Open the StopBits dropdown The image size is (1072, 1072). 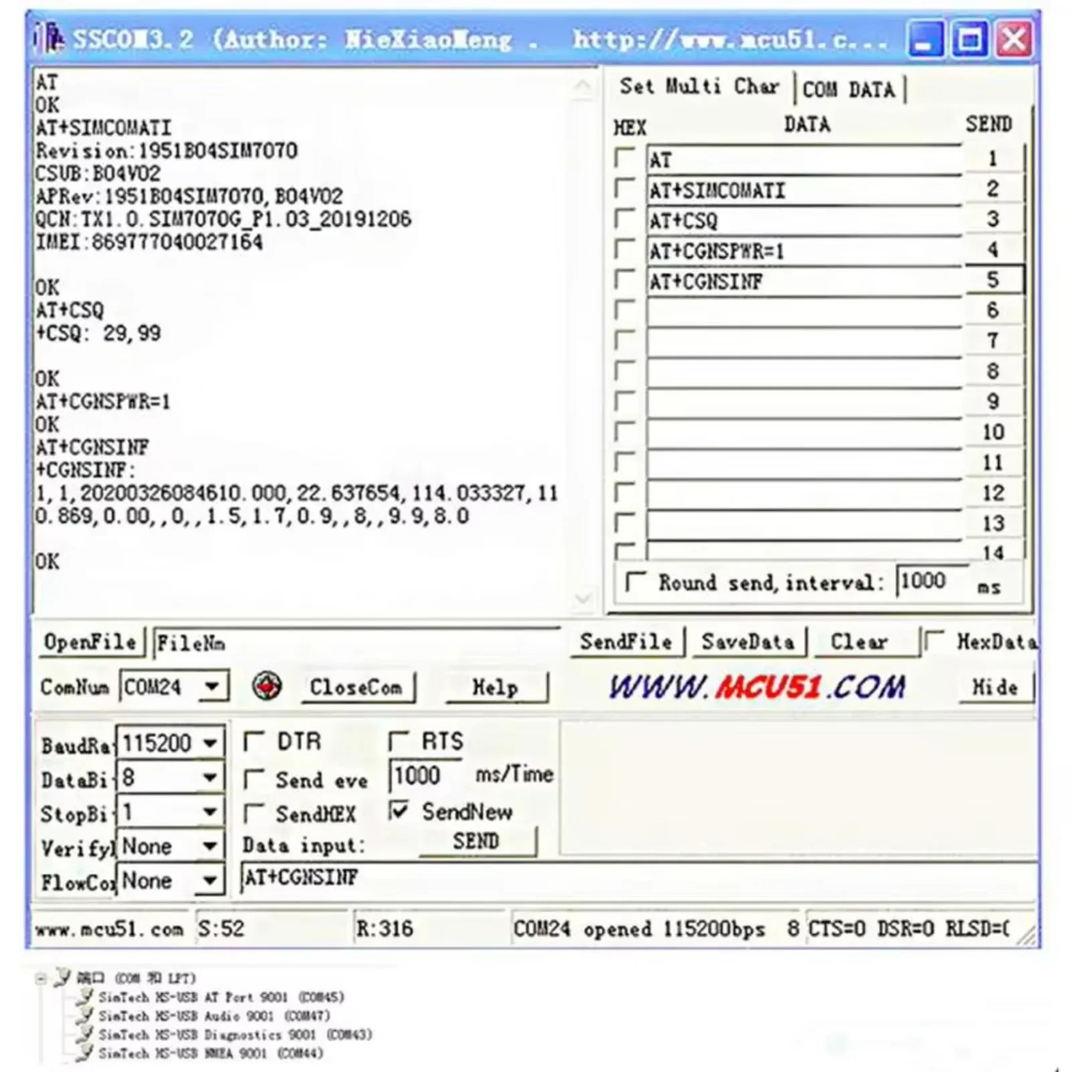click(210, 812)
